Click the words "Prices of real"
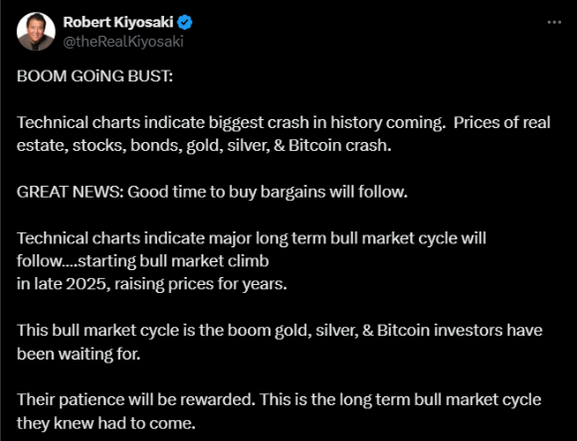This screenshot has height=441, width=577. [501, 123]
